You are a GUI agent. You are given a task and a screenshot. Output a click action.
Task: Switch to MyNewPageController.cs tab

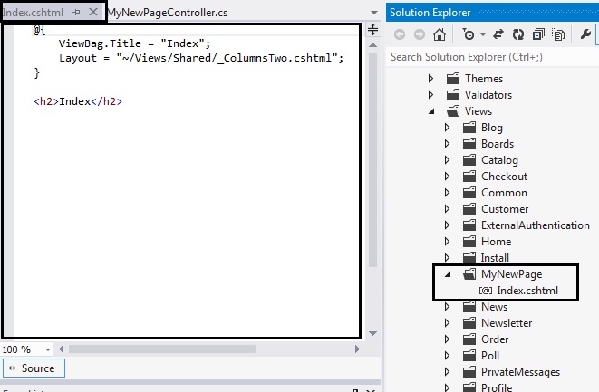(x=167, y=13)
